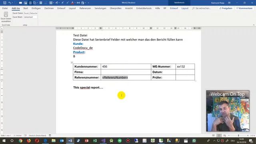Click the word count in the status bar
Image resolution: width=256 pixels, height=144 pixels.
18,136
